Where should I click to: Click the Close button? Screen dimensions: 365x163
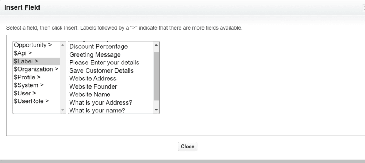187,147
